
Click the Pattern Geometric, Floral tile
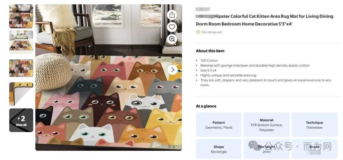(x=219, y=125)
